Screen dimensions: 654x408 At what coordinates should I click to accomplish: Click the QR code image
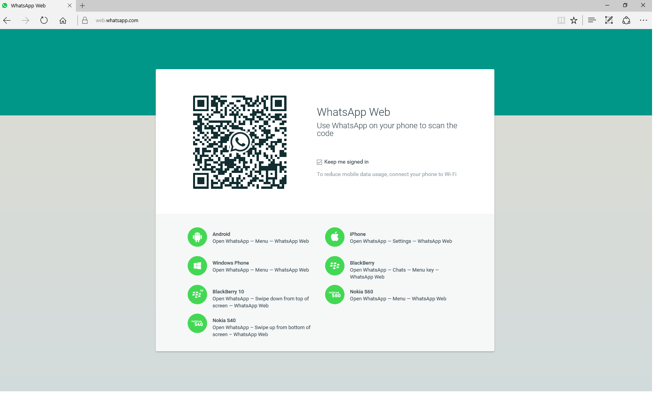point(240,142)
